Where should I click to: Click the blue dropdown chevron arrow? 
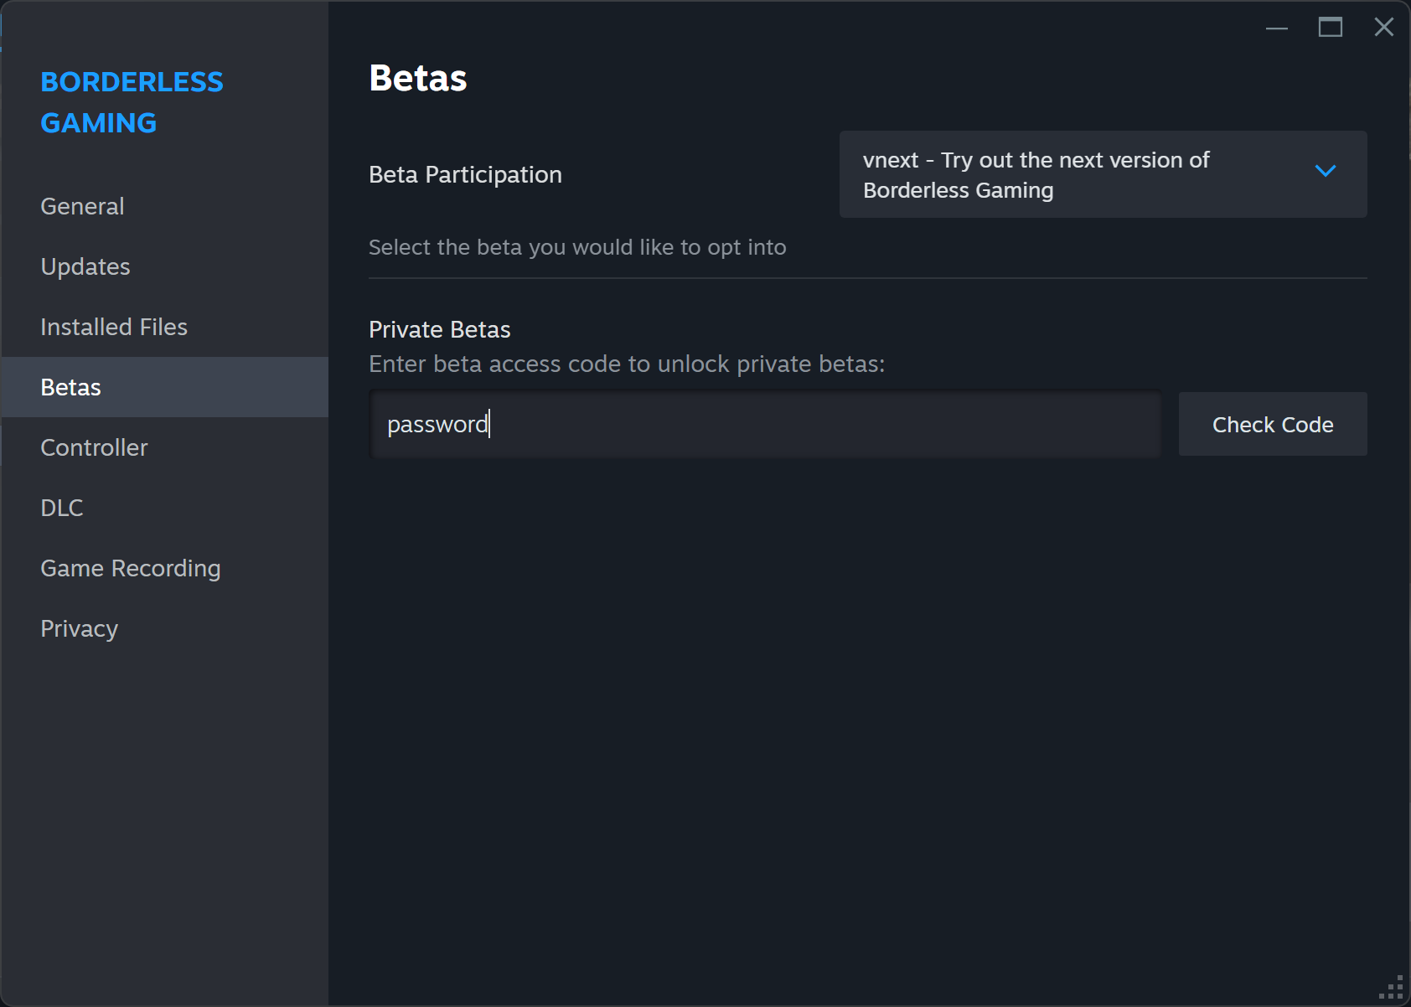coord(1326,171)
